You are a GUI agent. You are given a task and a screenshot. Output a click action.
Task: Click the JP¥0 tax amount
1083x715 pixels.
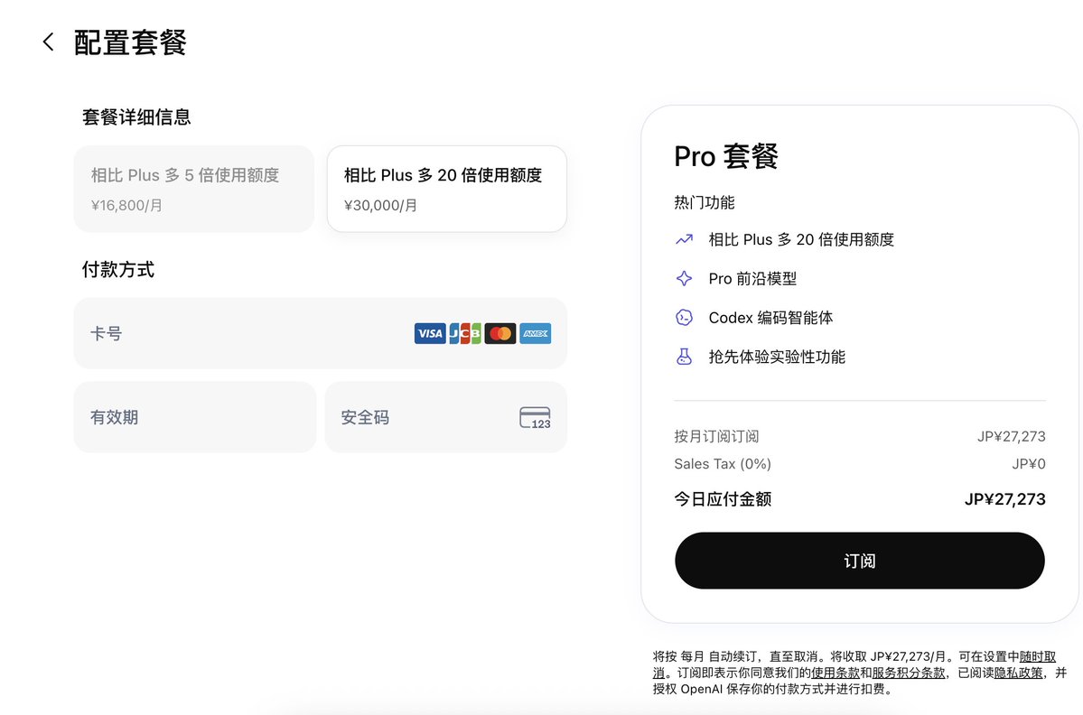(1029, 464)
